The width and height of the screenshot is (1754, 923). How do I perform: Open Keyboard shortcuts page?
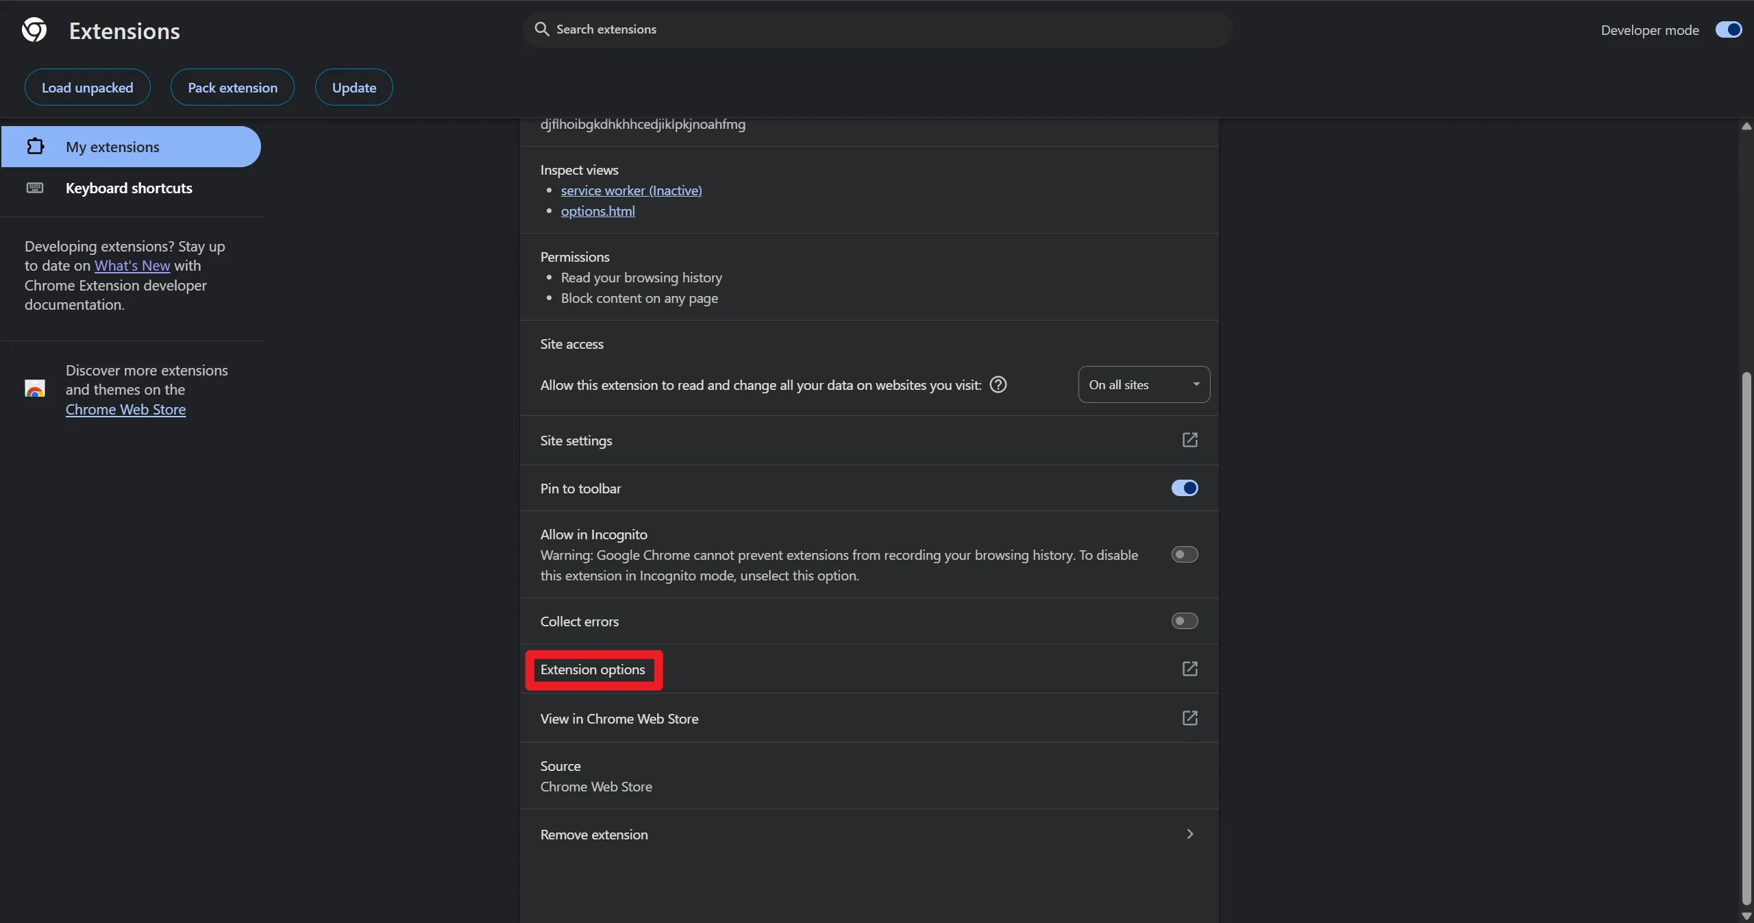point(129,188)
